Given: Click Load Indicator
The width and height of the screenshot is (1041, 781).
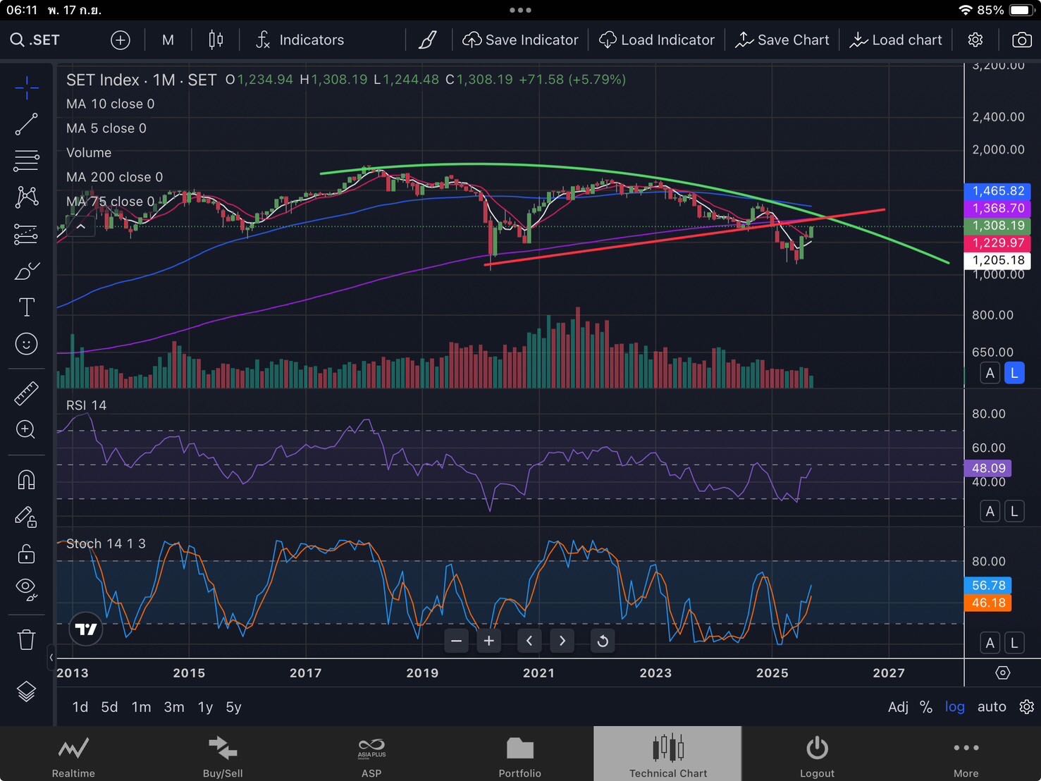Looking at the screenshot, I should pos(657,40).
